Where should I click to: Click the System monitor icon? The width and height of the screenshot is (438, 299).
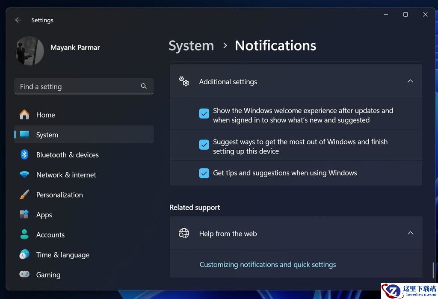click(24, 134)
